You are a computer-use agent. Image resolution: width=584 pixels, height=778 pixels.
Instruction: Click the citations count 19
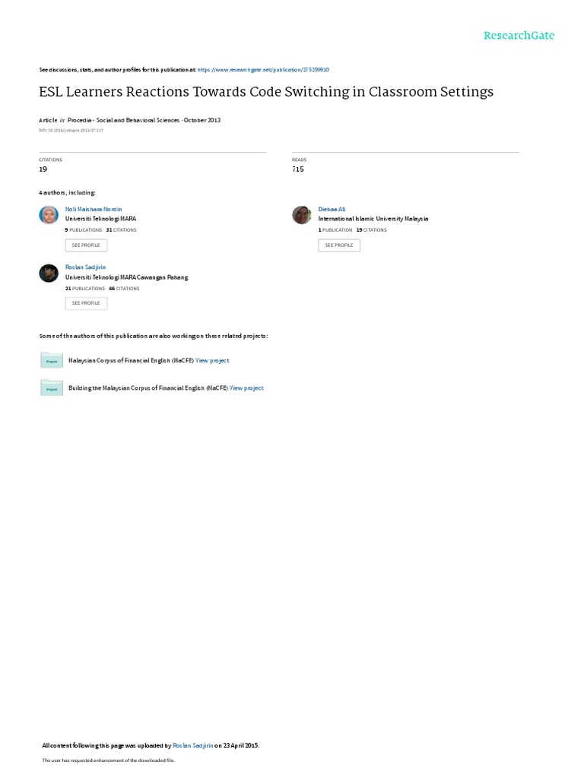tap(43, 169)
